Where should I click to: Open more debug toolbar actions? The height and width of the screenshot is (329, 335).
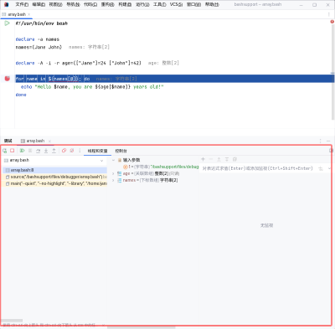tap(80, 151)
